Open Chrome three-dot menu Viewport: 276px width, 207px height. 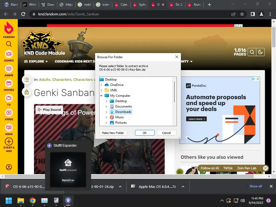click(x=270, y=14)
